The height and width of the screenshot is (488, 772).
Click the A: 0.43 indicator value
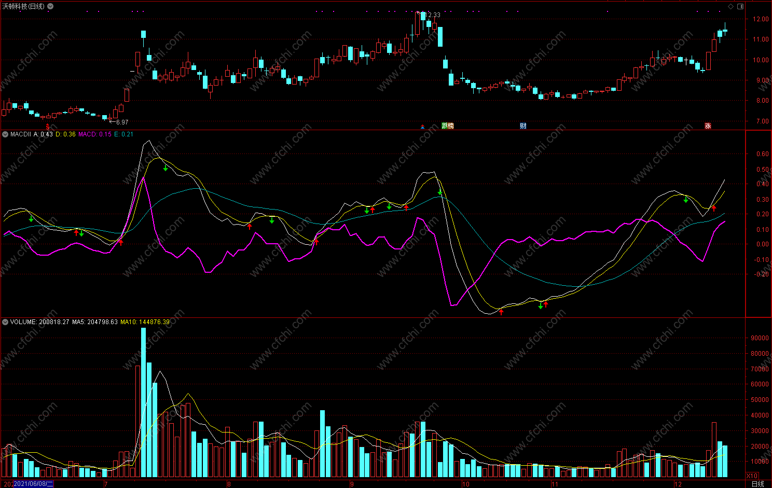[43, 134]
